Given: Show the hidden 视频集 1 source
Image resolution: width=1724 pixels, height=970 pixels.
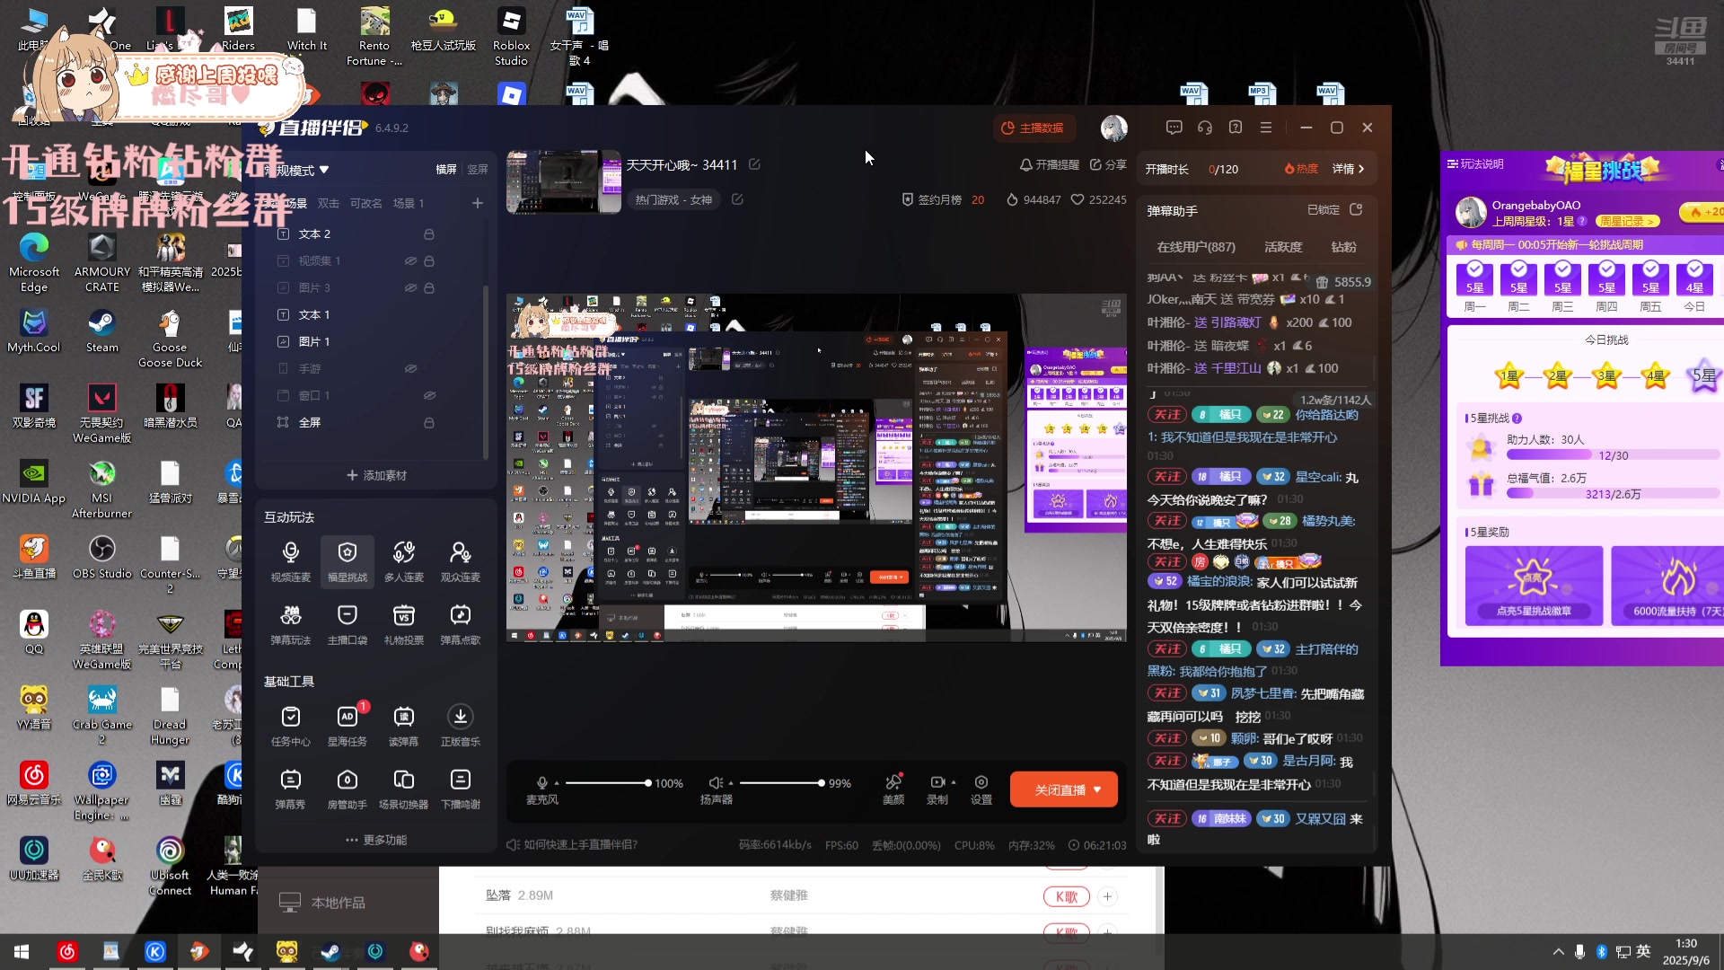Looking at the screenshot, I should (x=410, y=260).
